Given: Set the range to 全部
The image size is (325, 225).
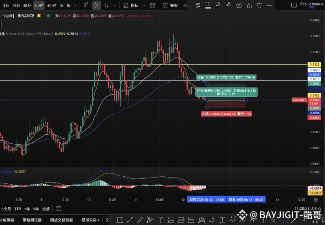Looking at the screenshot, I should [x=46, y=209].
